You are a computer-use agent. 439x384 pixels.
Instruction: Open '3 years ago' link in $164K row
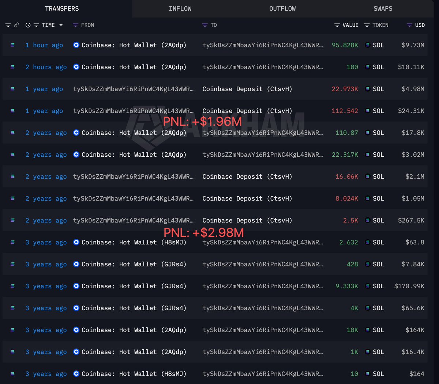[46, 330]
